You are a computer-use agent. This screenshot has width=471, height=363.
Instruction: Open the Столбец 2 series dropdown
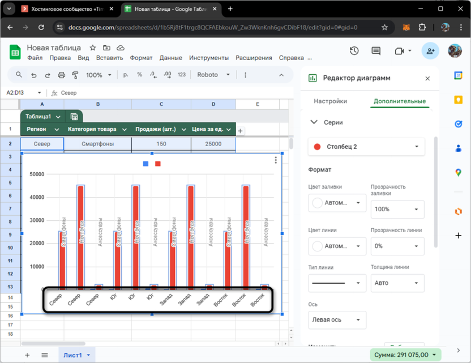(x=366, y=147)
